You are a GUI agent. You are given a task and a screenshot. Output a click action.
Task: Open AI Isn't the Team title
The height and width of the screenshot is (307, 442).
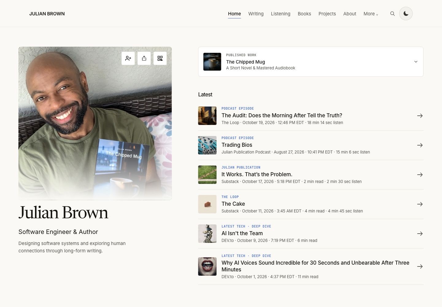[242, 233]
